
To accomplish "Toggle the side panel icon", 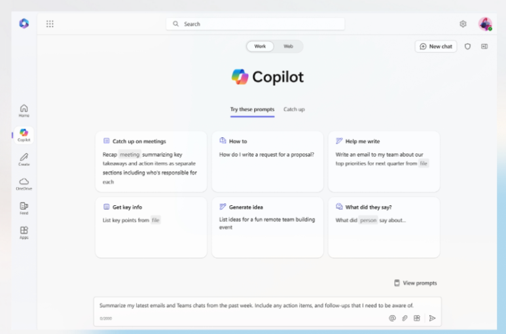I will pos(484,46).
